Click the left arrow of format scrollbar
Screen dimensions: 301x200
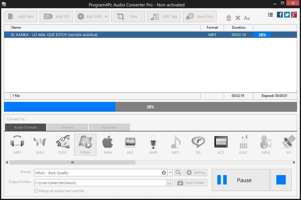[7, 162]
